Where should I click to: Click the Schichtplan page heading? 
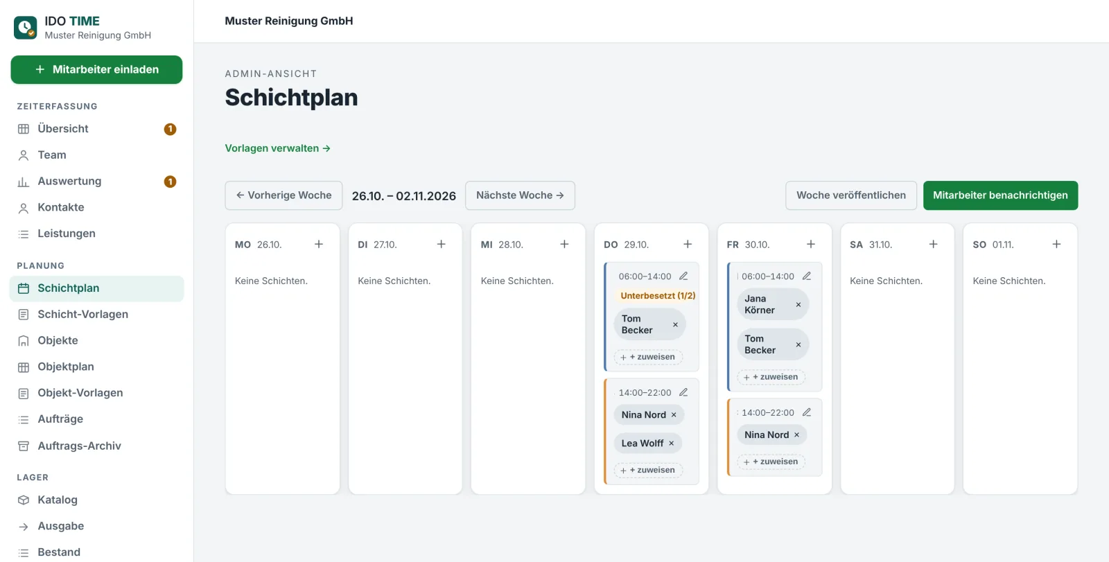[x=291, y=98]
